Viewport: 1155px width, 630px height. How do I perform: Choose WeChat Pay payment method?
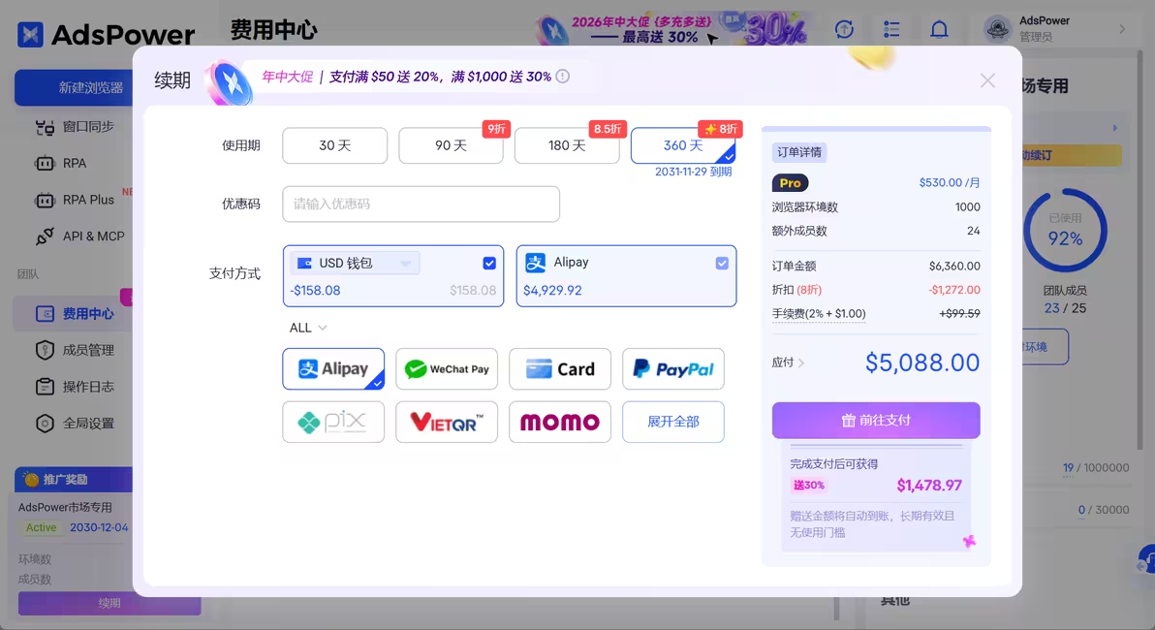pos(447,369)
